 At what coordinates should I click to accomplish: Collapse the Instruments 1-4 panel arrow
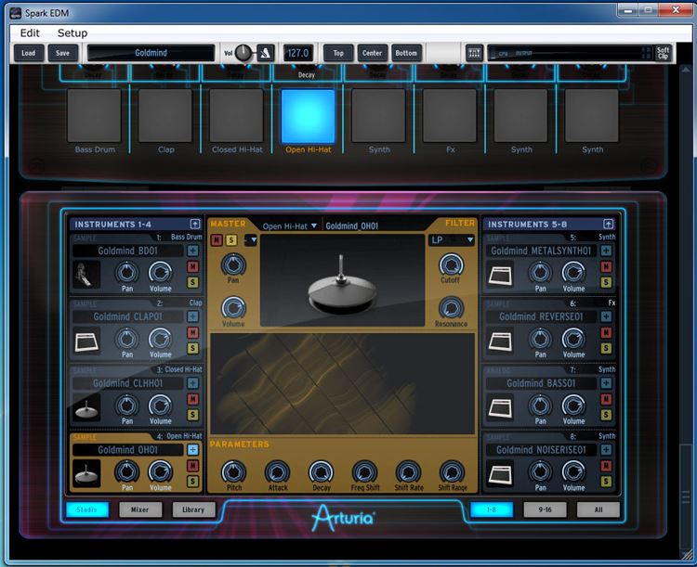(195, 224)
